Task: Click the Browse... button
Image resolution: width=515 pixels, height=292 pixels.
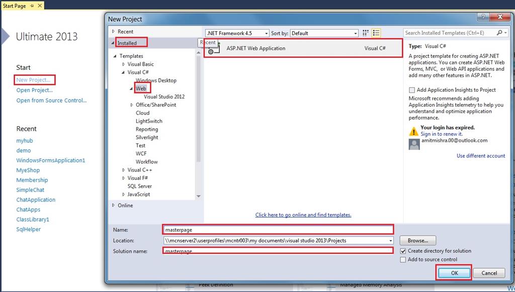Action: click(x=418, y=241)
